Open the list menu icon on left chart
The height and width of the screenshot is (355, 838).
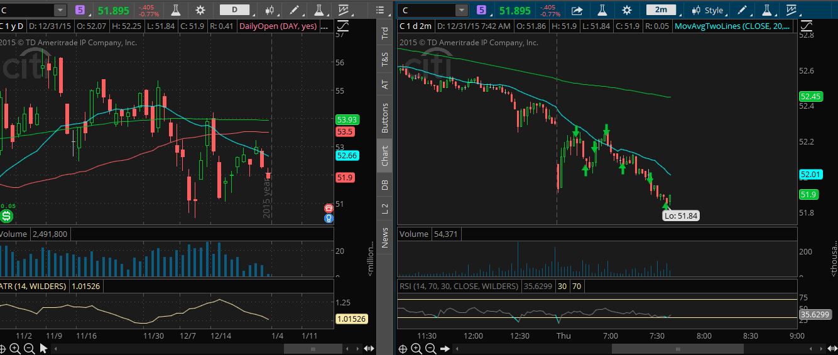(x=380, y=10)
